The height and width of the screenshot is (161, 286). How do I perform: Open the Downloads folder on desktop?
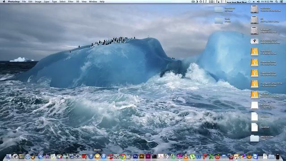(x=219, y=9)
